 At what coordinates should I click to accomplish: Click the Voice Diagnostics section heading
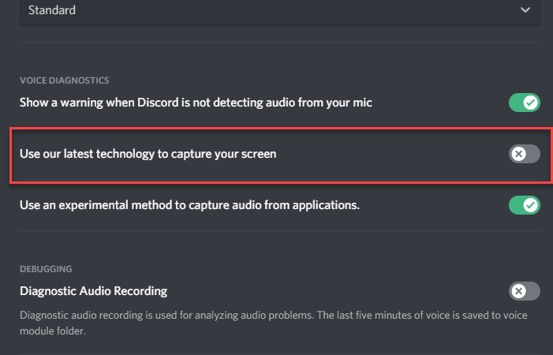pyautogui.click(x=64, y=80)
